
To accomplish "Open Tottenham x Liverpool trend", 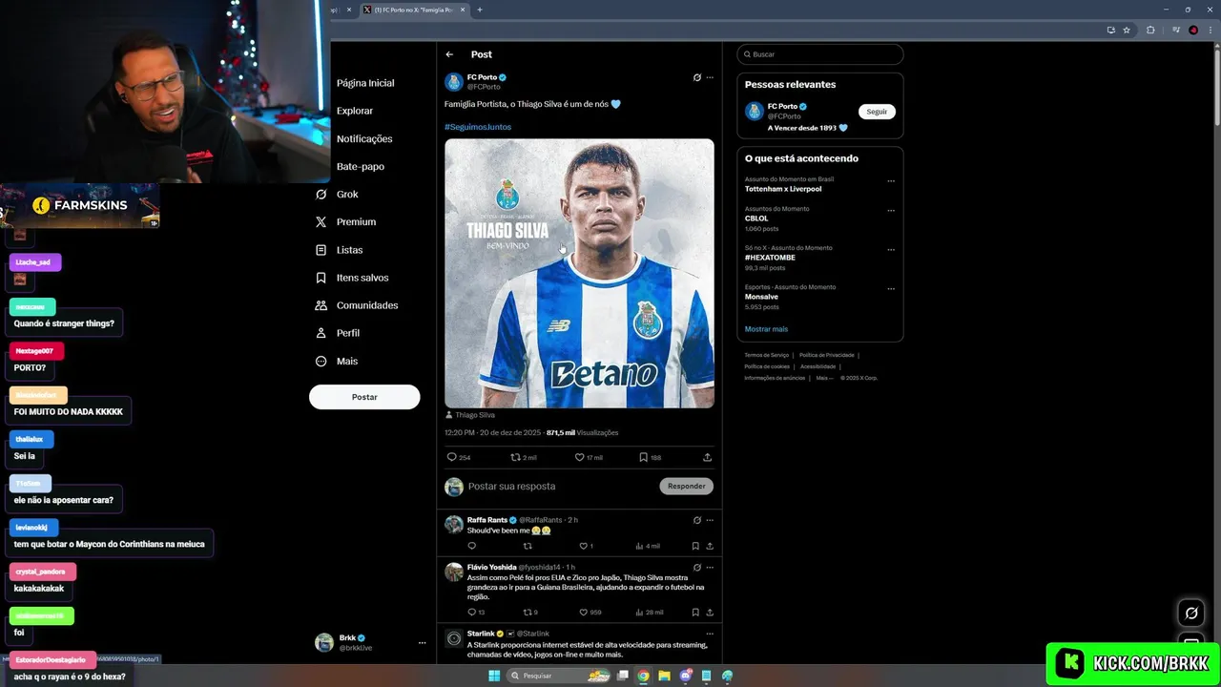I will coord(783,189).
